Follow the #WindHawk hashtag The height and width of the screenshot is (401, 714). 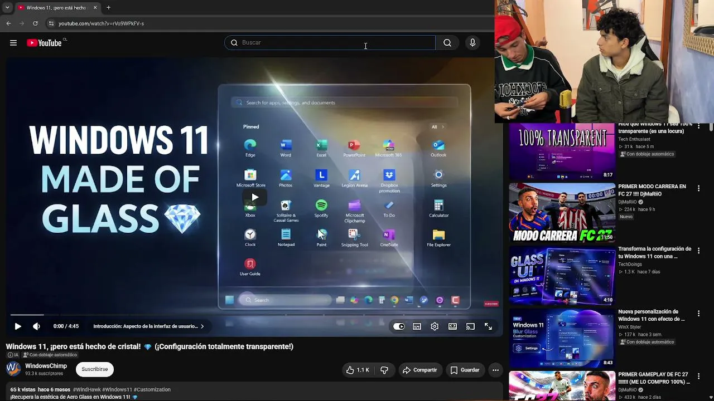(86, 390)
